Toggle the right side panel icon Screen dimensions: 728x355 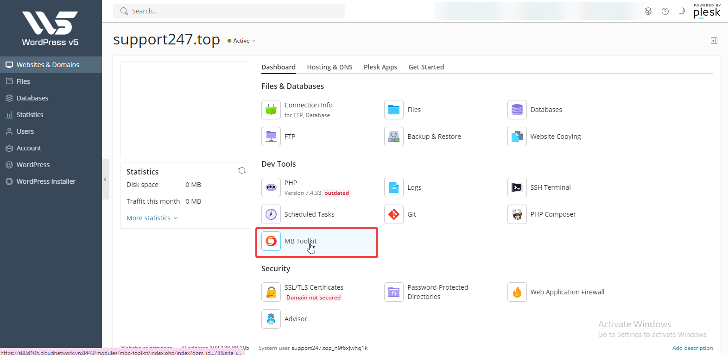(714, 41)
